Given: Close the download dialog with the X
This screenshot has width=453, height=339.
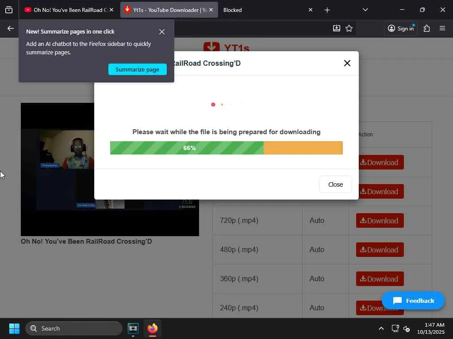Looking at the screenshot, I should 347,63.
